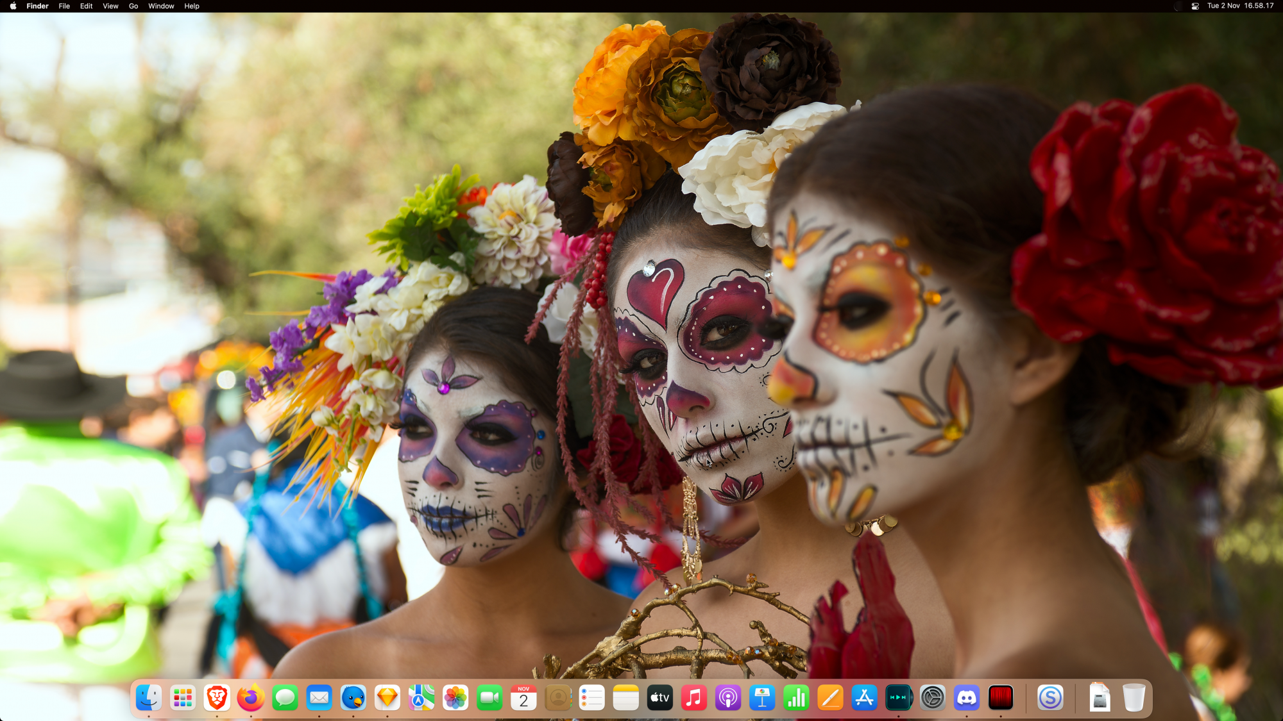Open Messages app in the dock

285,697
